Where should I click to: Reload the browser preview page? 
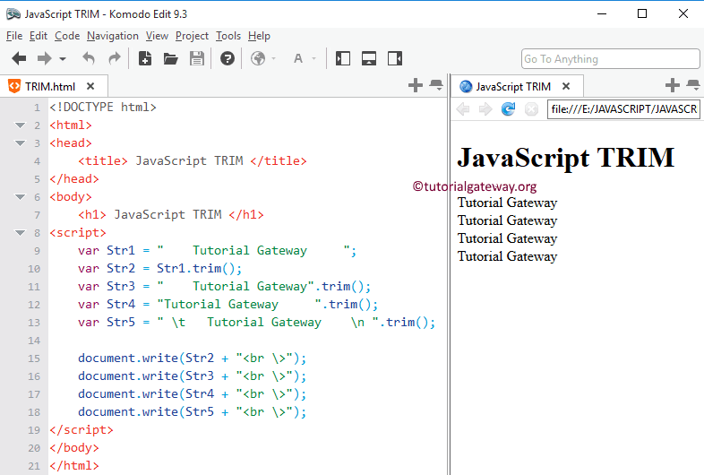point(508,109)
